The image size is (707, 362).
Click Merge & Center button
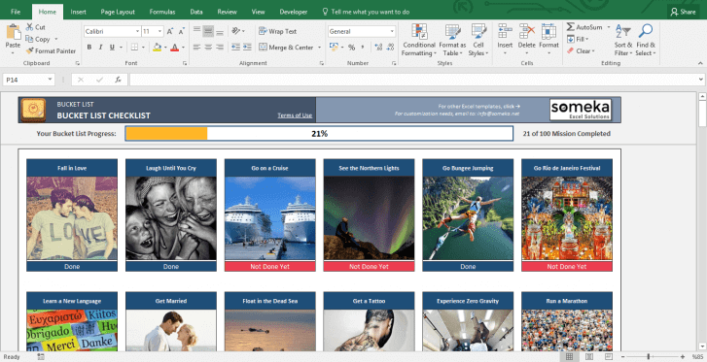point(286,47)
